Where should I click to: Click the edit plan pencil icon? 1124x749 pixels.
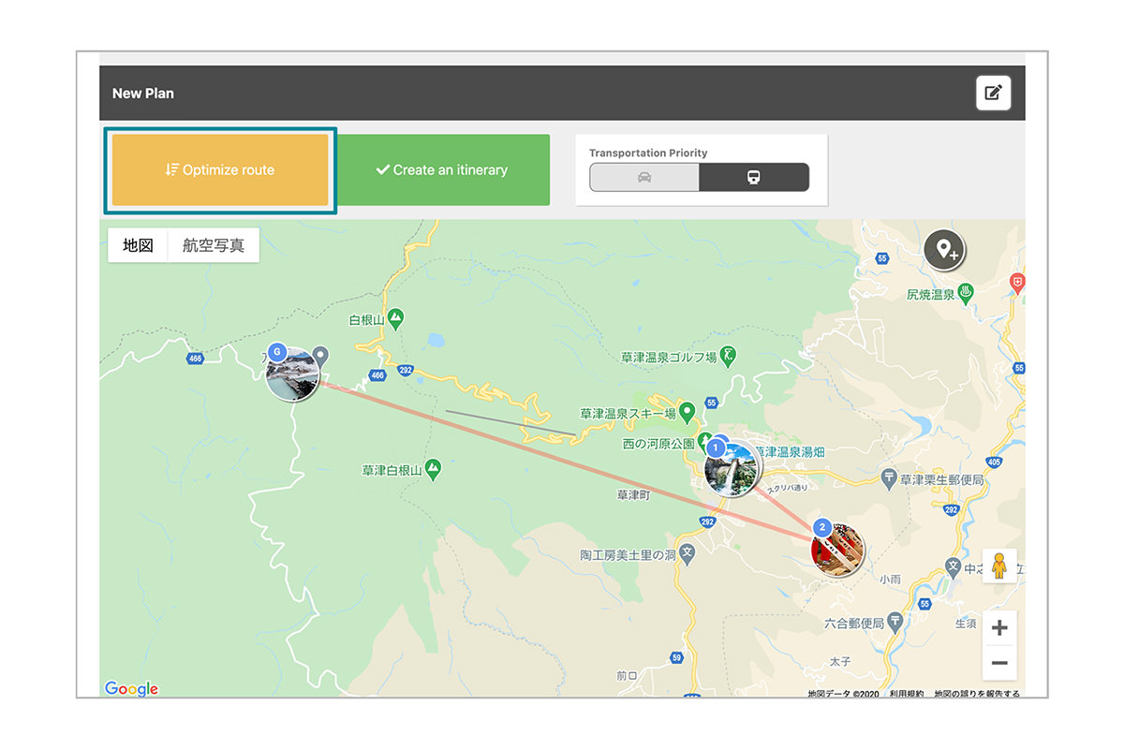click(x=993, y=93)
